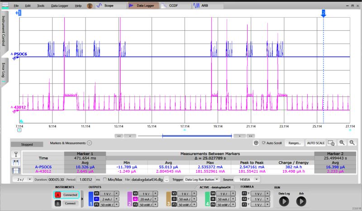Click the 43012 trace ground offset marker

pyautogui.click(x=15, y=111)
